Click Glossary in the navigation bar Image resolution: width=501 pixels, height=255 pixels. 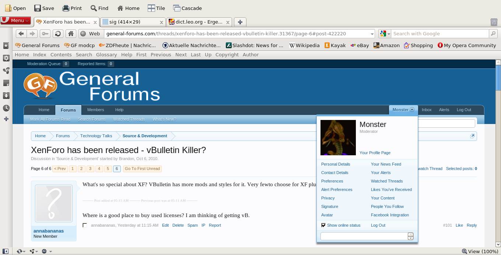106,54
